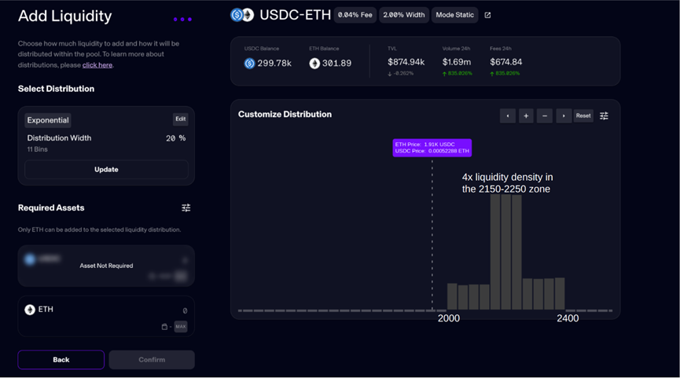Click the 2.00% Width badge

click(404, 15)
